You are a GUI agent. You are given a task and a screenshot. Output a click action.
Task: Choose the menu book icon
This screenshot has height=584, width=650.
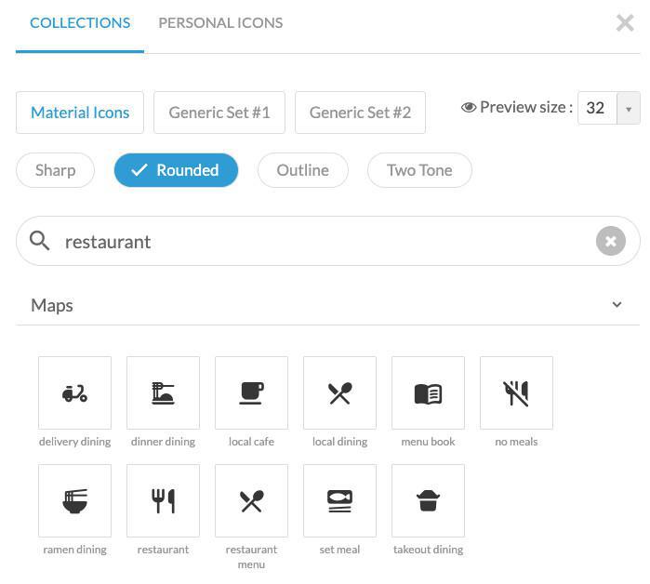point(428,392)
